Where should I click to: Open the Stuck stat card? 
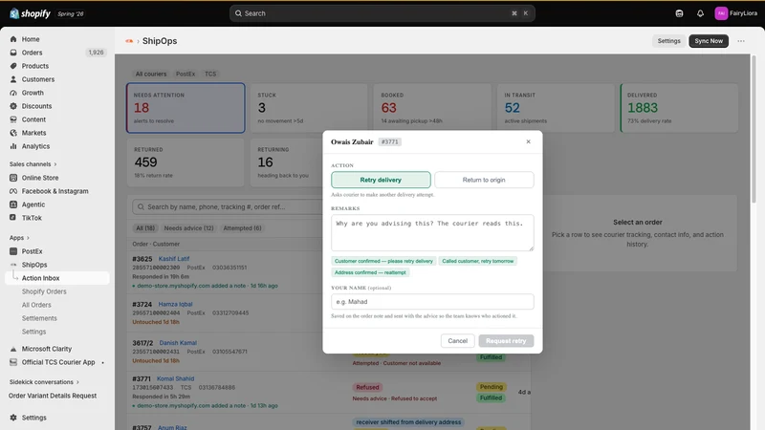click(309, 108)
